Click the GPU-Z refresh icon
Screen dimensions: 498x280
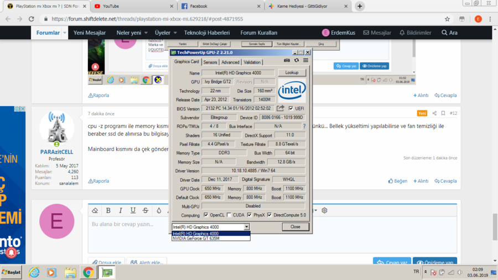pyautogui.click(x=297, y=60)
